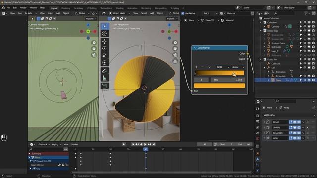Viewport: 317px width, 178px height.
Task: Toggle render camera icon for Cols Axis
Action: coord(313,64)
